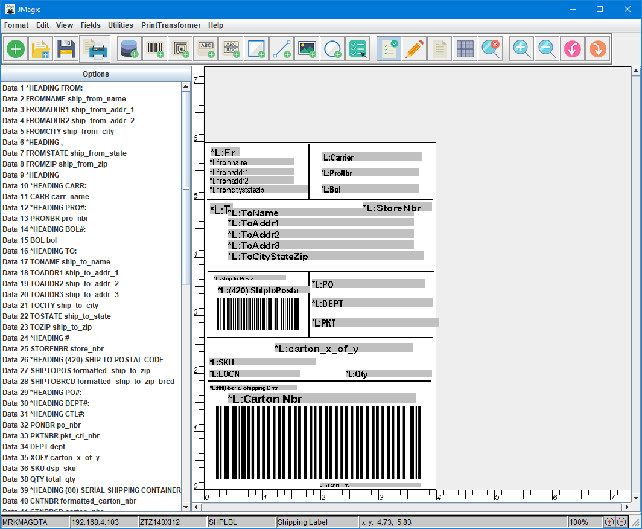Select the large carton number barcode
This screenshot has width=642, height=529.
tap(319, 443)
